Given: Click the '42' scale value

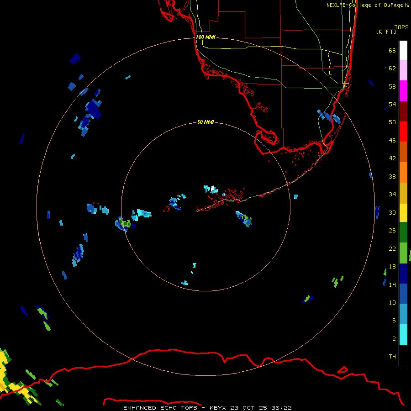Looking at the screenshot, I should coord(392,158).
